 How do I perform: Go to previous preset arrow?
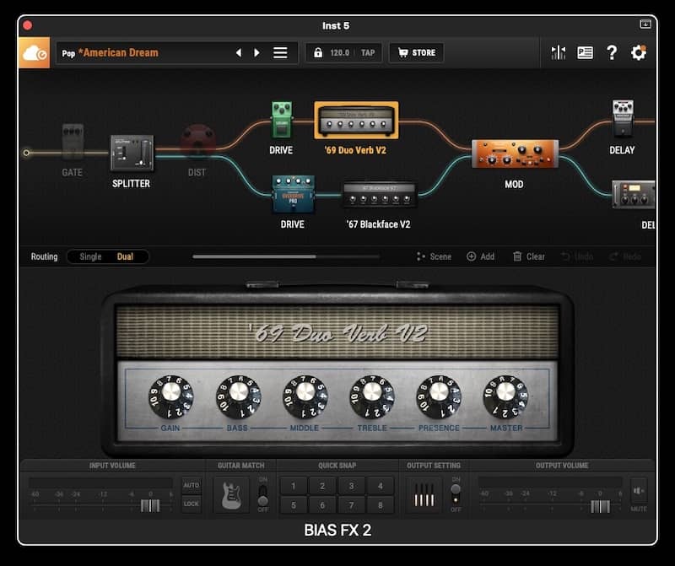[x=239, y=52]
